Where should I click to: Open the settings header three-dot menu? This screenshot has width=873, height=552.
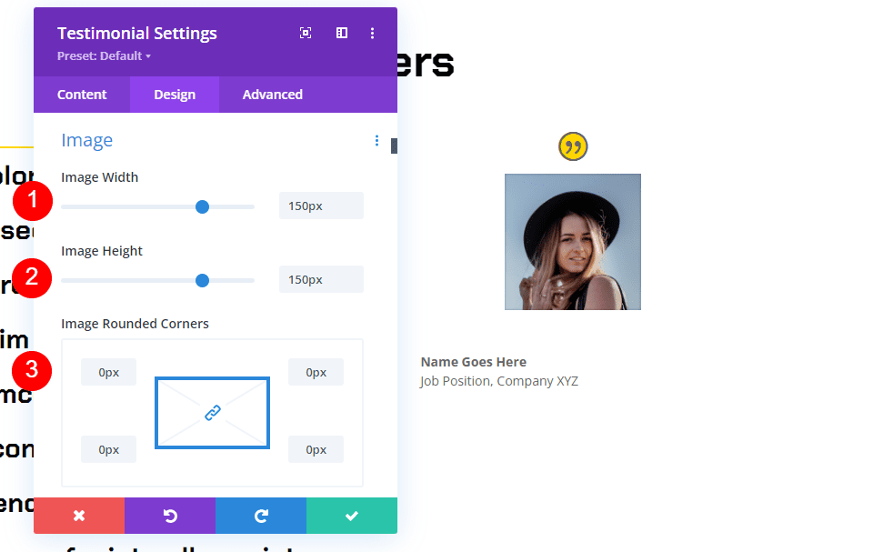point(372,32)
